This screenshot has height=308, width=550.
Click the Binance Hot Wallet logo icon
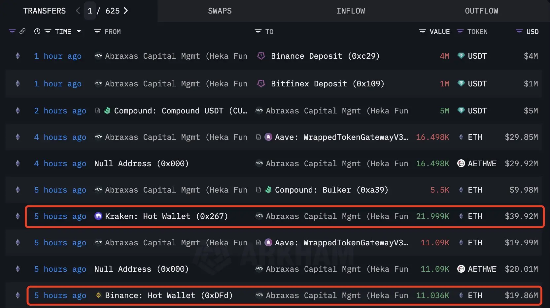[98, 295]
